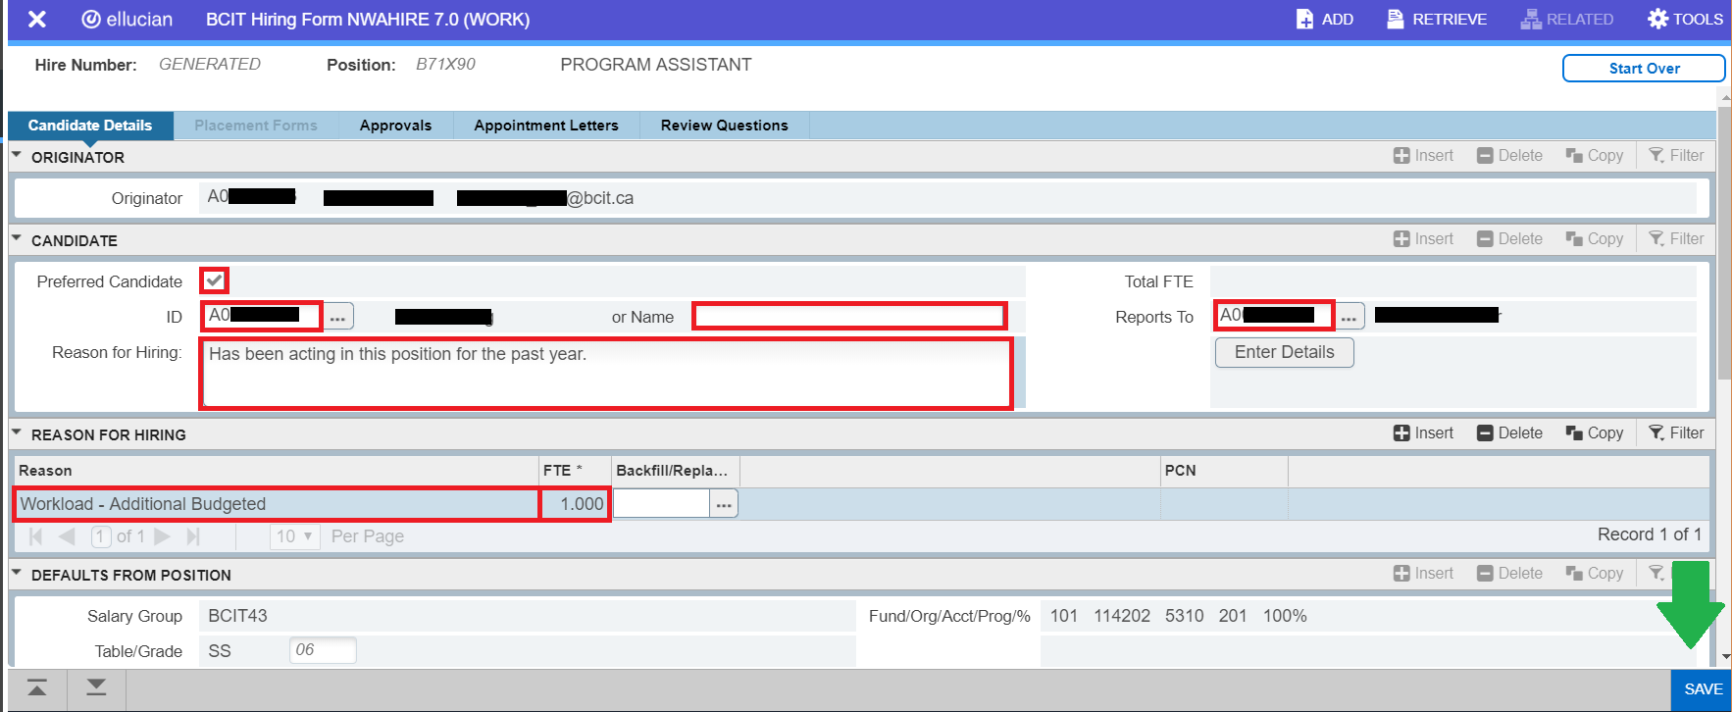Open the TOOLS gear menu

pyautogui.click(x=1685, y=20)
